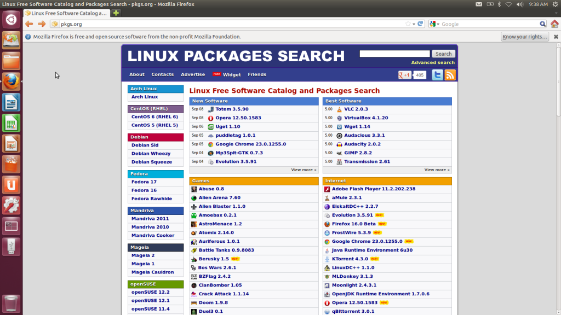
Task: Click Amoebax game icon
Action: 194,215
